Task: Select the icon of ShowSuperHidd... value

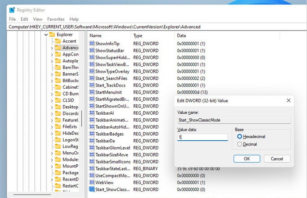Action: [92, 57]
